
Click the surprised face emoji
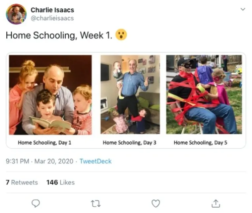(121, 35)
